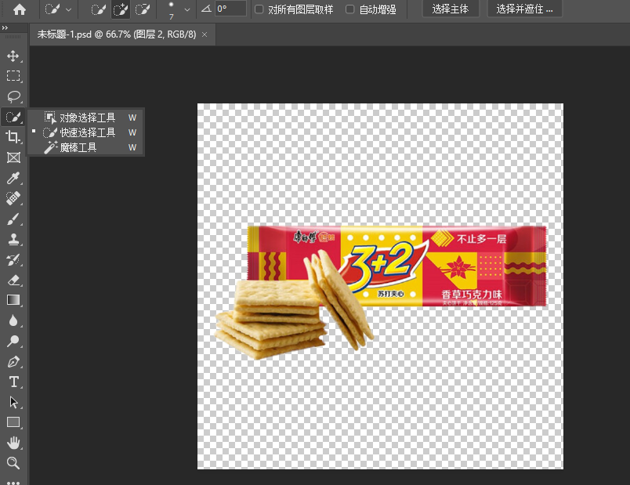Select the Gradient tool
The image size is (630, 485).
click(13, 300)
